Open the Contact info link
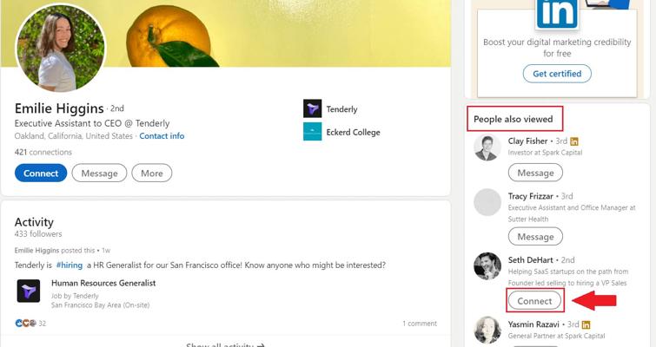This screenshot has height=347, width=656. (162, 135)
